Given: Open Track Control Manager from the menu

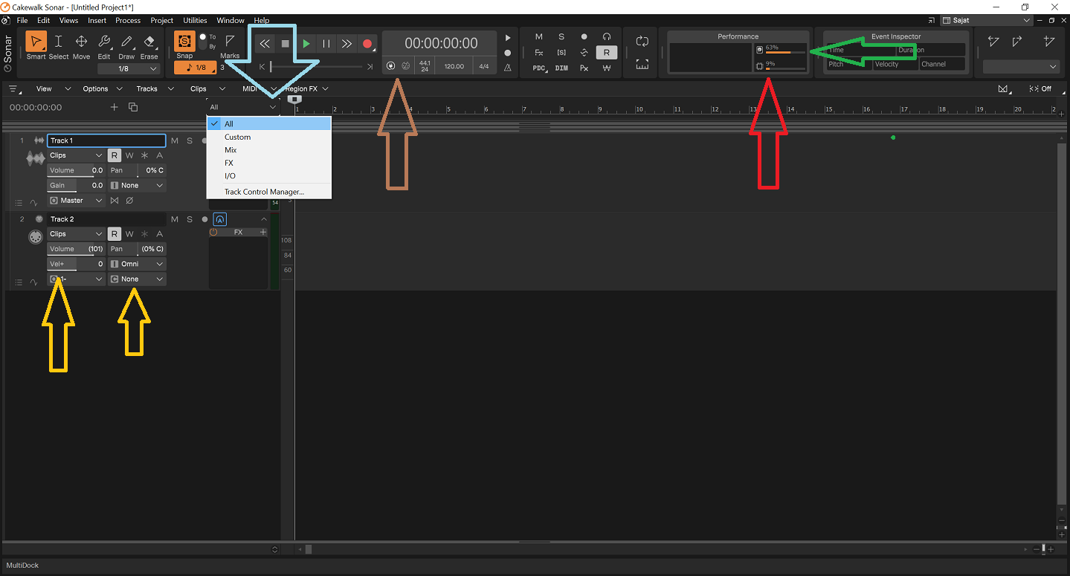Looking at the screenshot, I should pyautogui.click(x=264, y=192).
